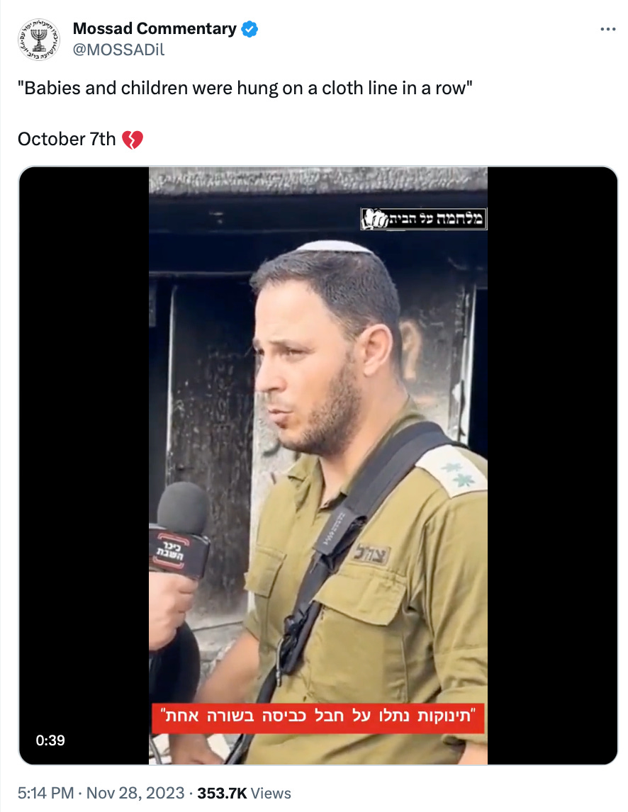Click the "October 7th" text line
This screenshot has width=628, height=812.
point(67,139)
